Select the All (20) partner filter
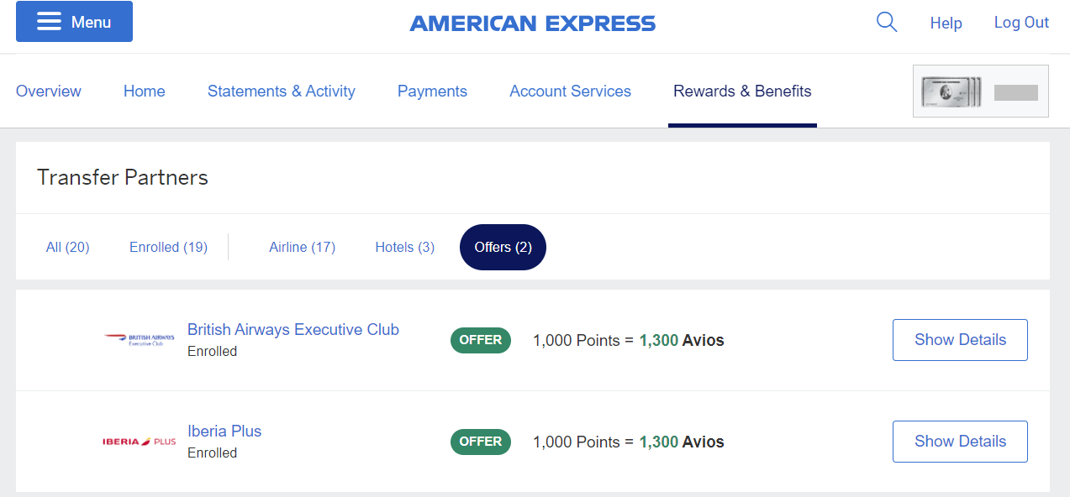This screenshot has height=497, width=1070. pos(67,247)
